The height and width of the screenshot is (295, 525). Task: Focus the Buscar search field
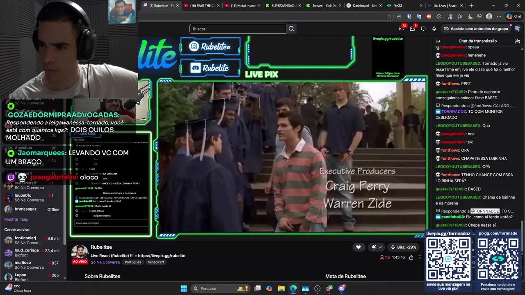[x=237, y=29]
